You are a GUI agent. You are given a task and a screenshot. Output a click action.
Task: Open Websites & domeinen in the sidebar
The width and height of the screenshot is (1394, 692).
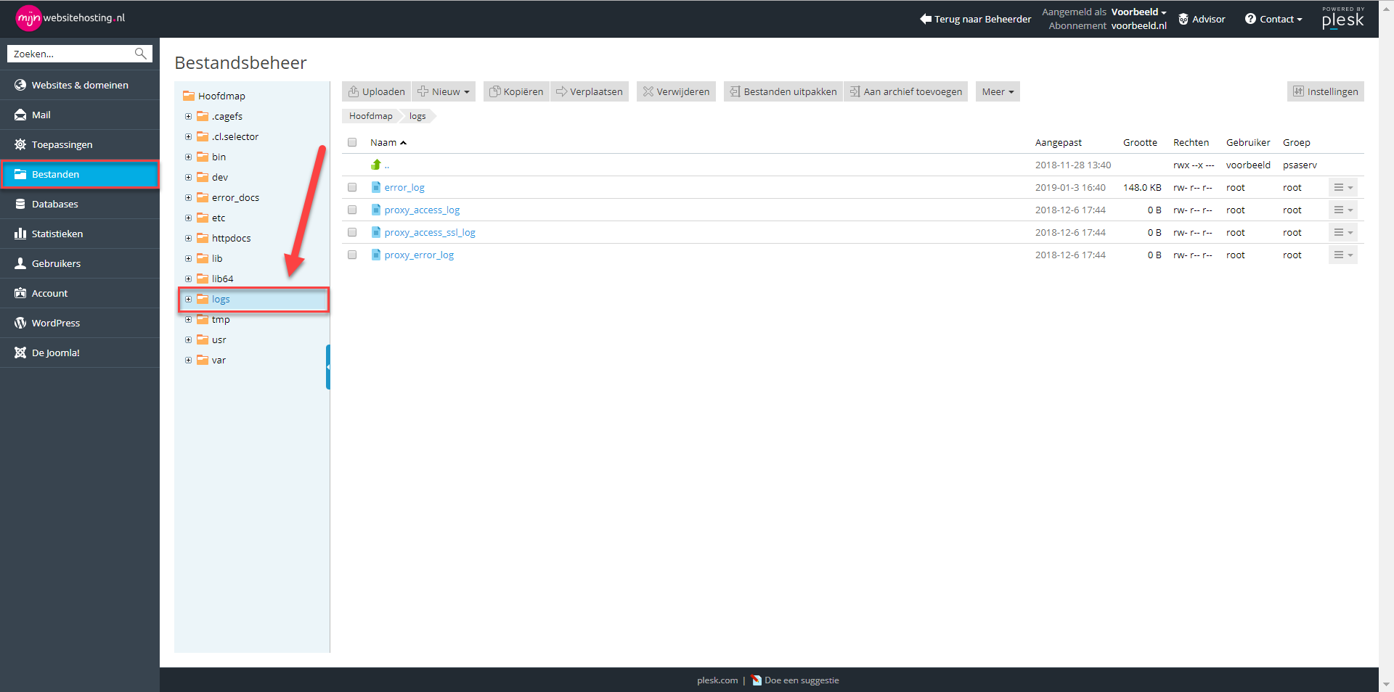tap(80, 85)
